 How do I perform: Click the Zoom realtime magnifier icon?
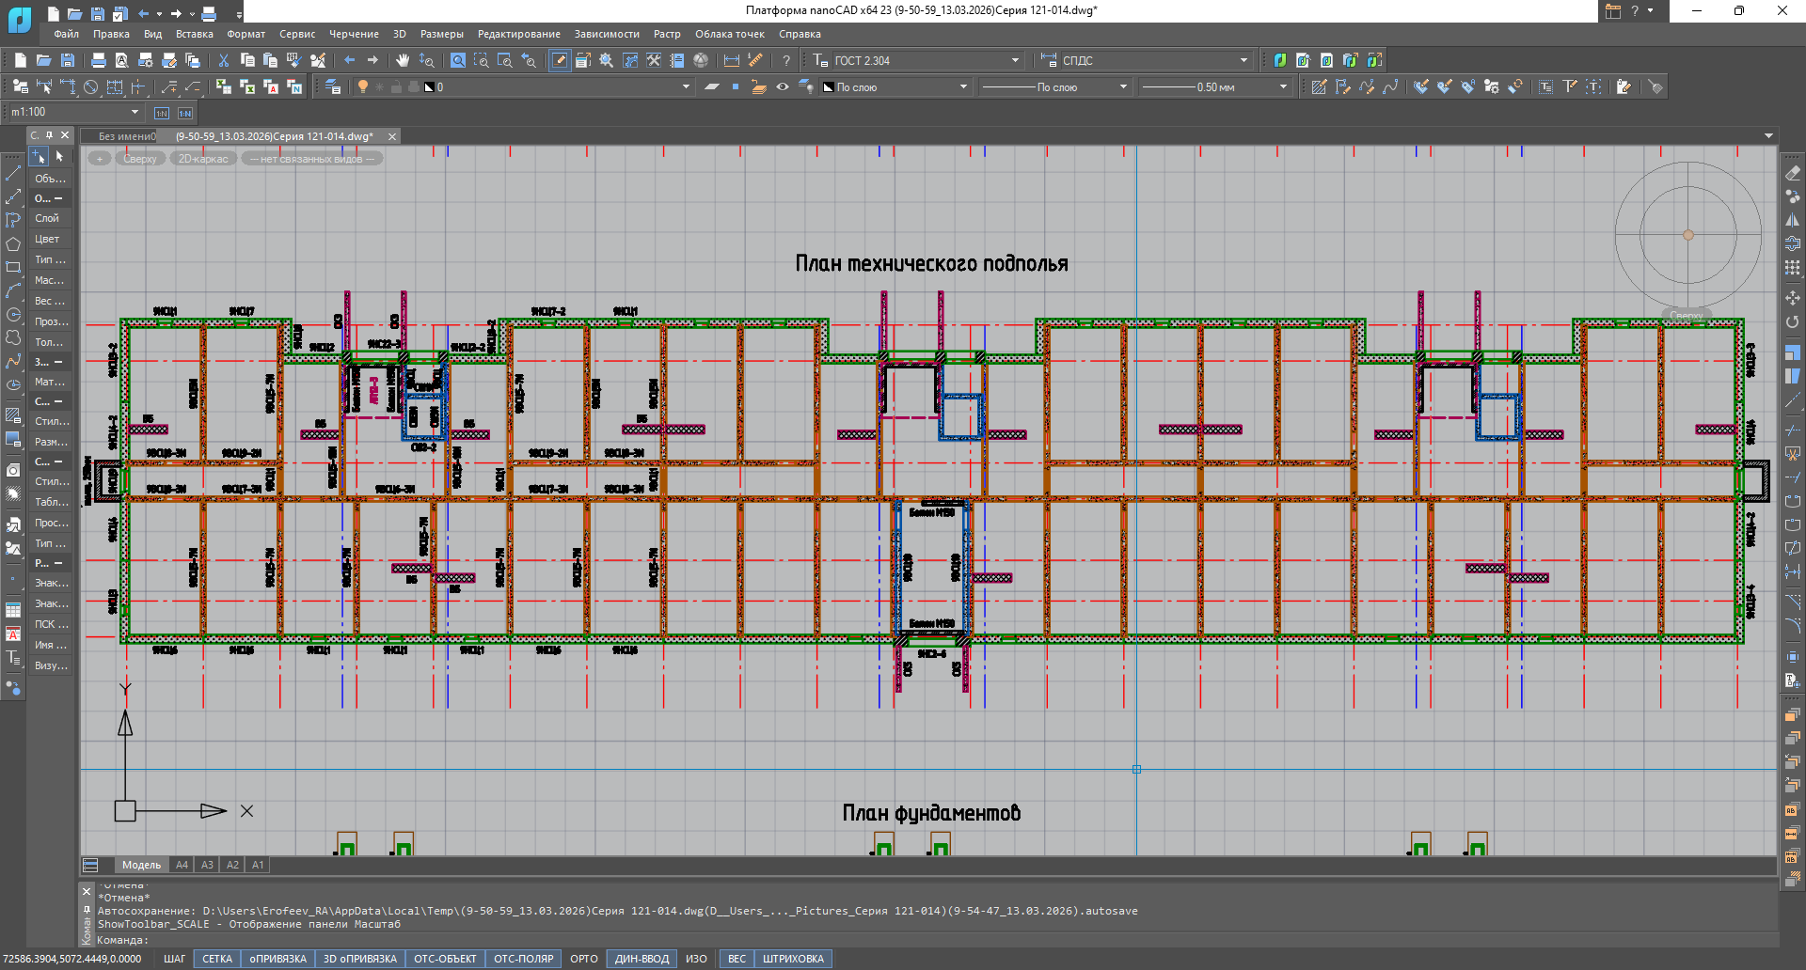pos(426,60)
